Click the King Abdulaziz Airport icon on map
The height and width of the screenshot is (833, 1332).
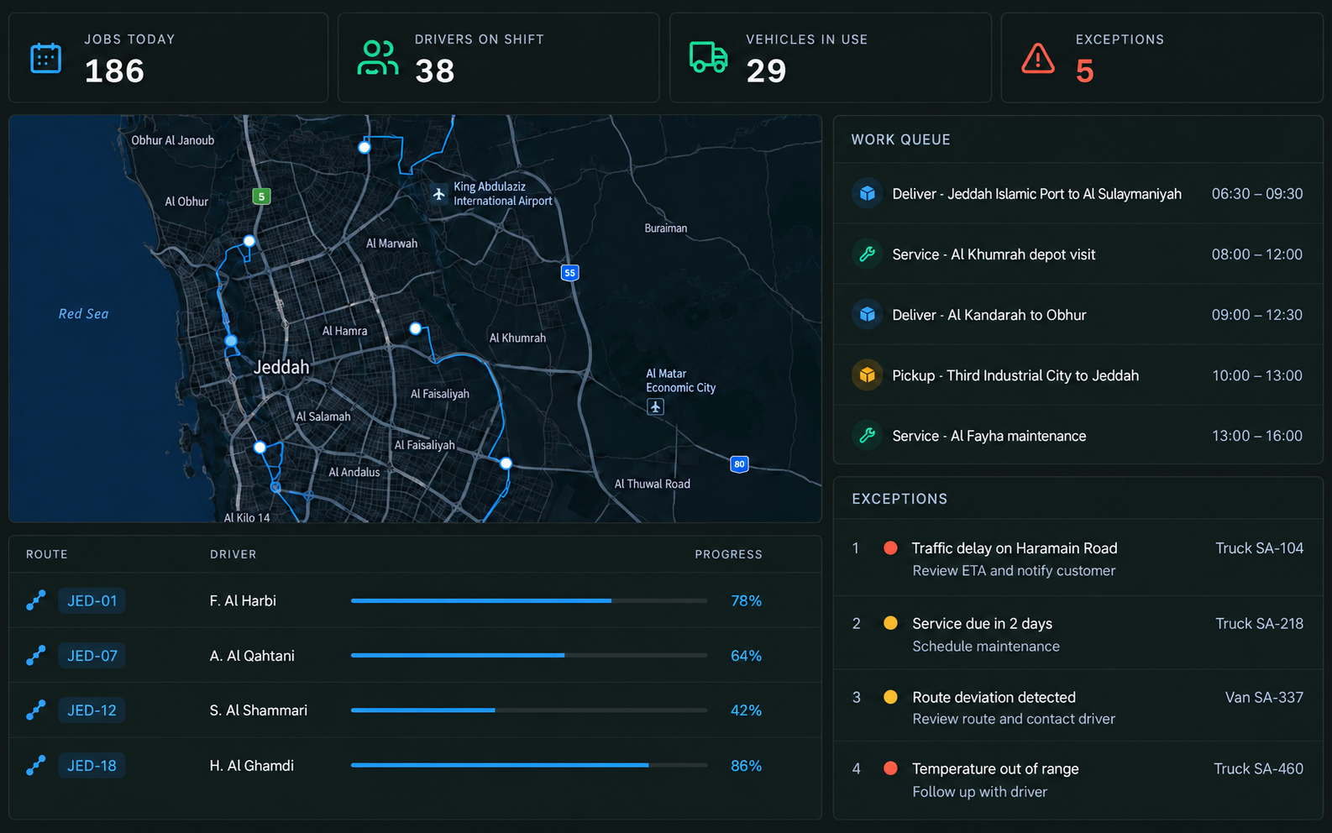point(438,194)
